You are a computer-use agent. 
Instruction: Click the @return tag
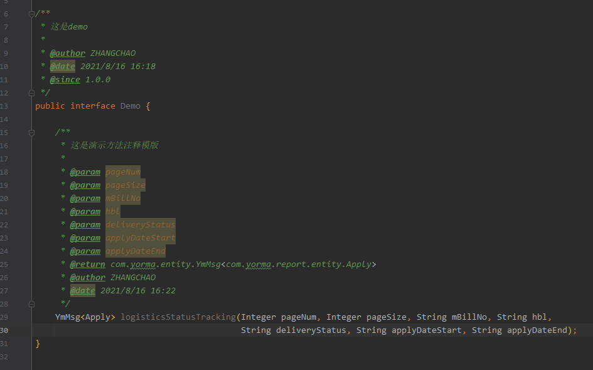(x=88, y=264)
